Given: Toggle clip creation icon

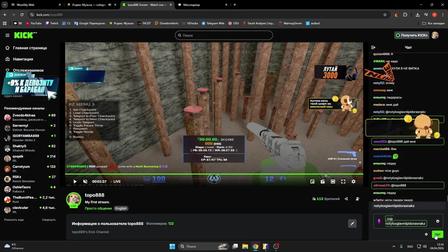Looking at the screenshot, I should tap(323, 182).
